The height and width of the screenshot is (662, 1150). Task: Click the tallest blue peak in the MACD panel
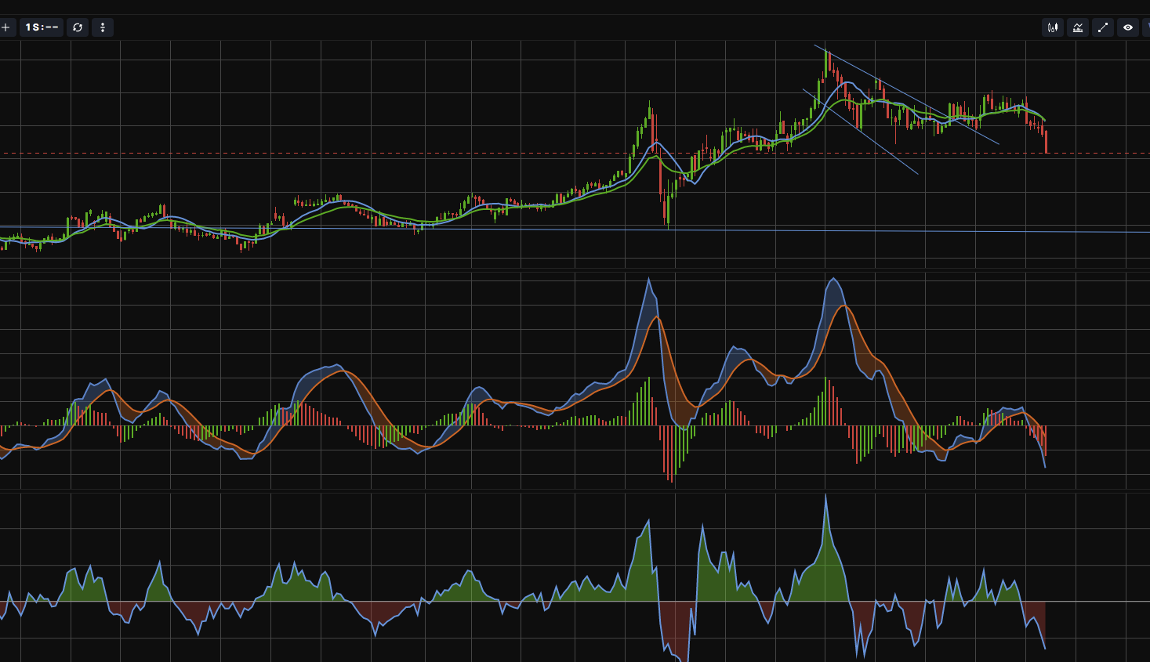click(833, 279)
